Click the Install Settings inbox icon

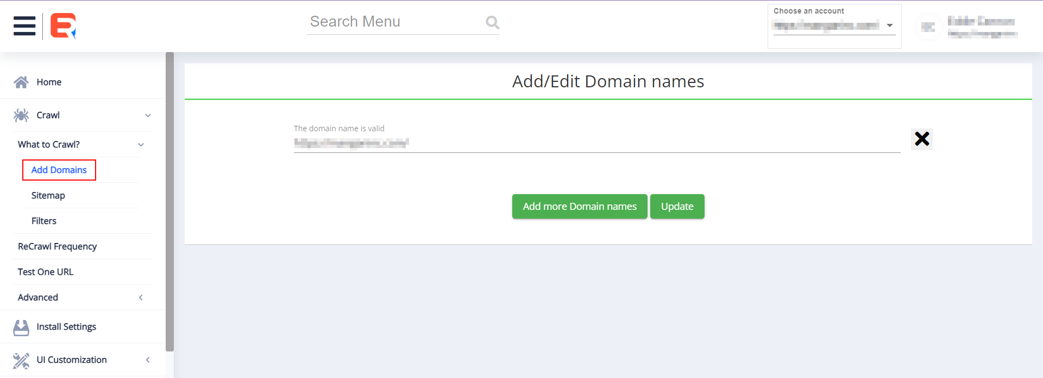click(21, 328)
